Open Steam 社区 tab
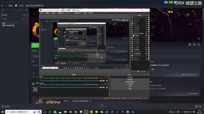Viewport: 204px width, 114px height. (x=21, y=6)
